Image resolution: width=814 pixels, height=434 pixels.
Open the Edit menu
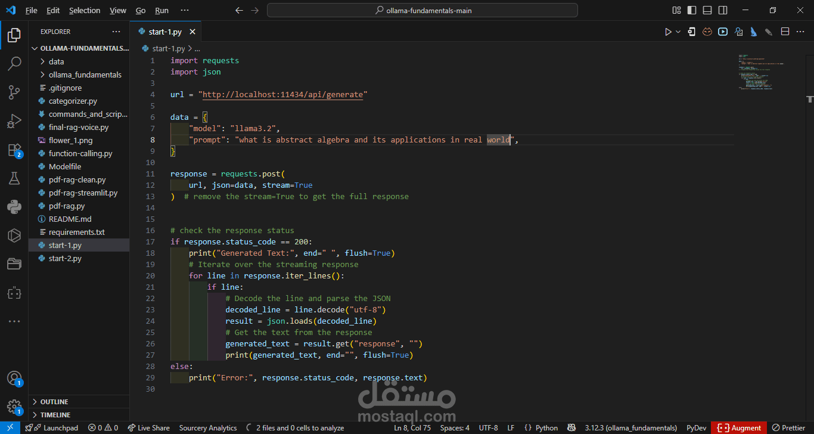pyautogui.click(x=53, y=10)
